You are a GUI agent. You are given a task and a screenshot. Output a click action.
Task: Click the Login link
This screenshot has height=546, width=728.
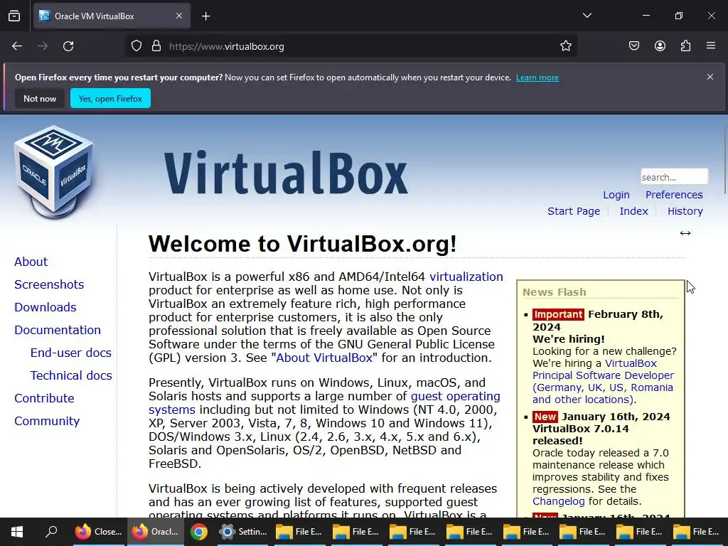tap(616, 195)
